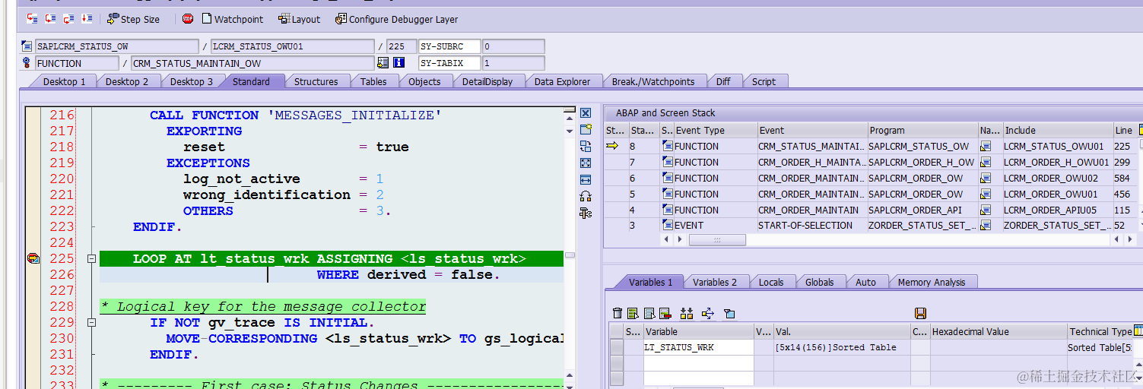Click the LT_STATUS_WRK variable name cell
Screen dimensions: 1143x389
tap(698, 347)
